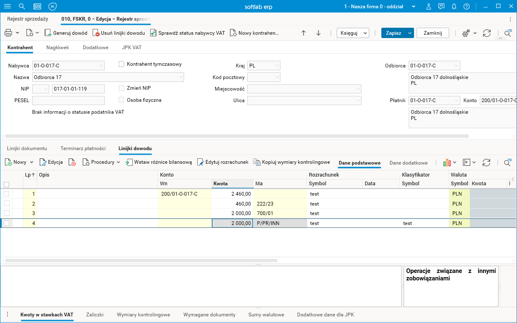Click the print icon in toolbar
Image resolution: width=517 pixels, height=323 pixels.
[8, 33]
